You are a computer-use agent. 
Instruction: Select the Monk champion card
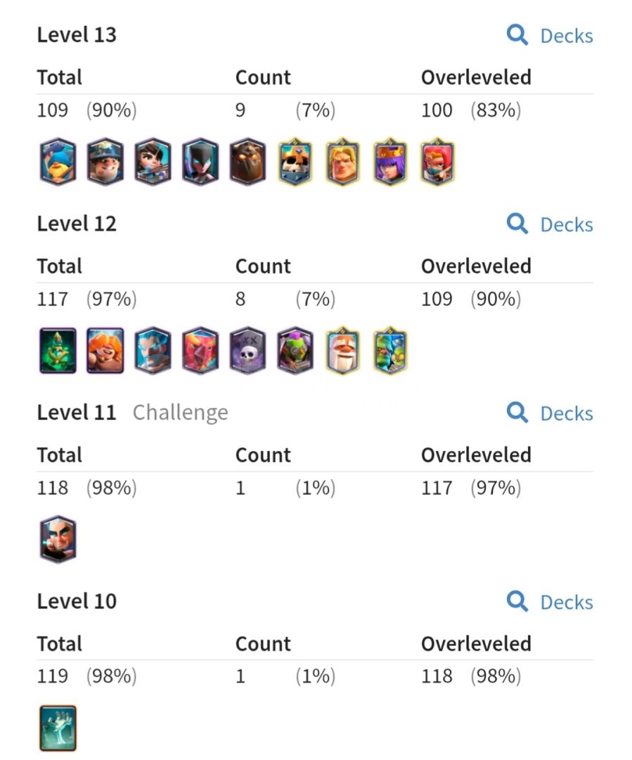pyautogui.click(x=342, y=350)
